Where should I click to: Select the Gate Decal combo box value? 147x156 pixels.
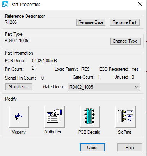pos(104,87)
